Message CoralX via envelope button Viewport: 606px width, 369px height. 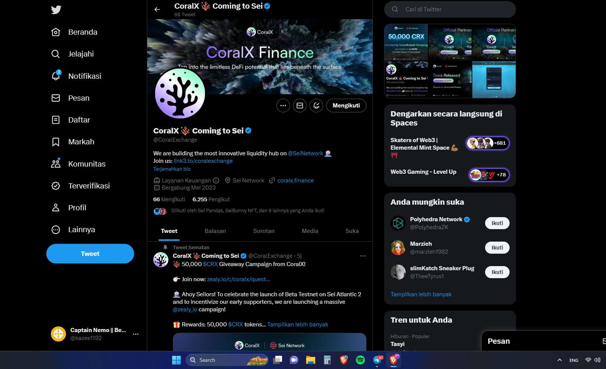click(300, 106)
